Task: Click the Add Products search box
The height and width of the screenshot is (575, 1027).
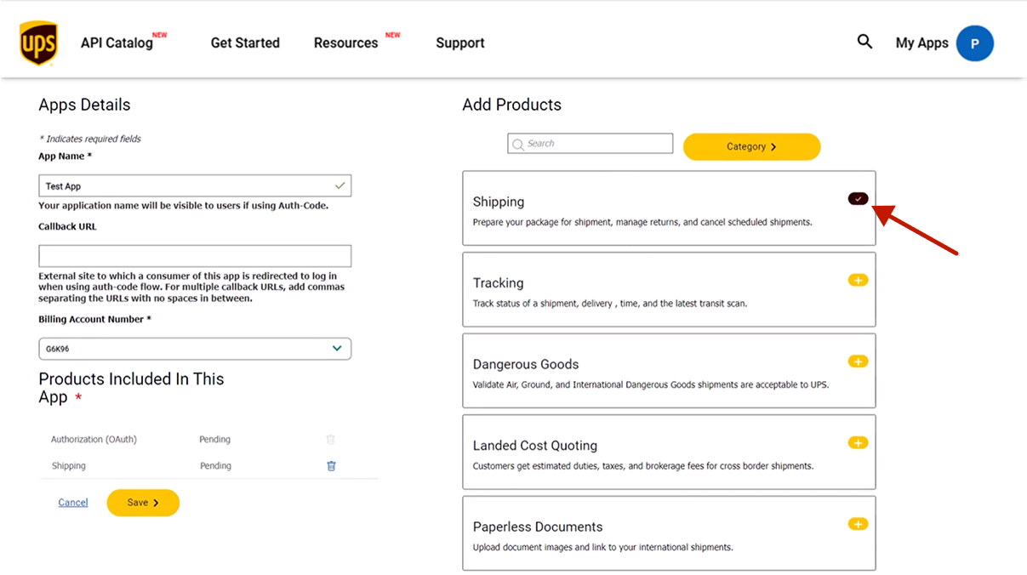Action: coord(591,144)
